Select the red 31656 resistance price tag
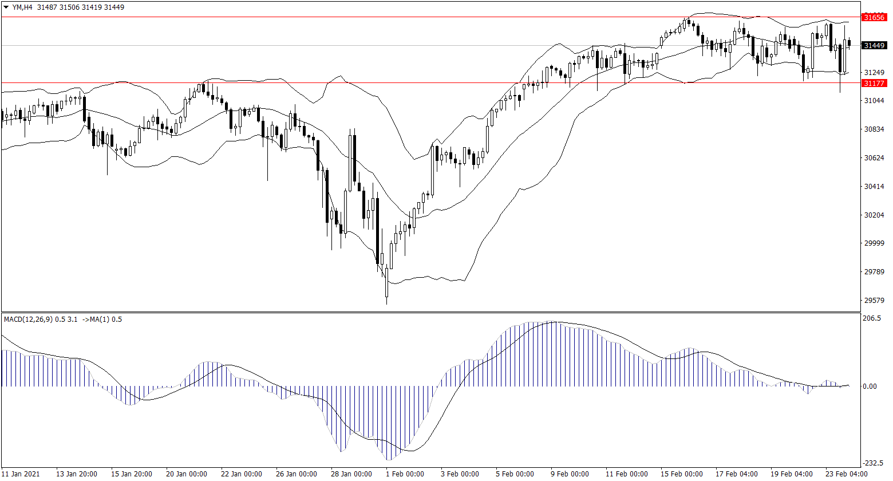 pos(874,17)
